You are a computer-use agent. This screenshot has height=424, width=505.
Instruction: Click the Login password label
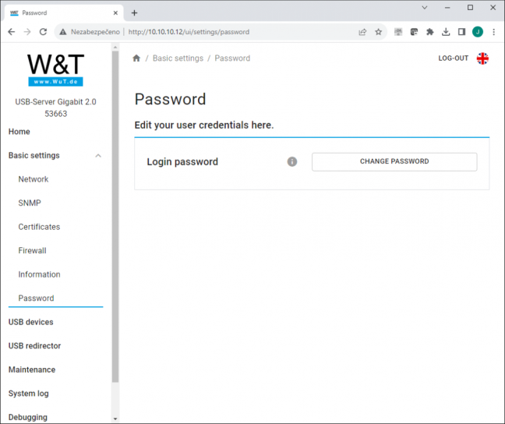(182, 162)
